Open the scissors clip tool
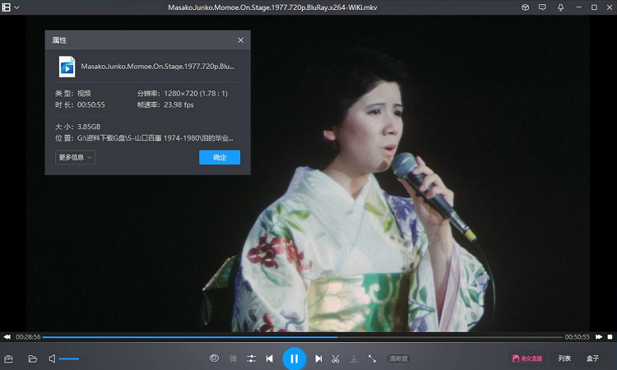Screen dimensions: 617x370 (336, 358)
